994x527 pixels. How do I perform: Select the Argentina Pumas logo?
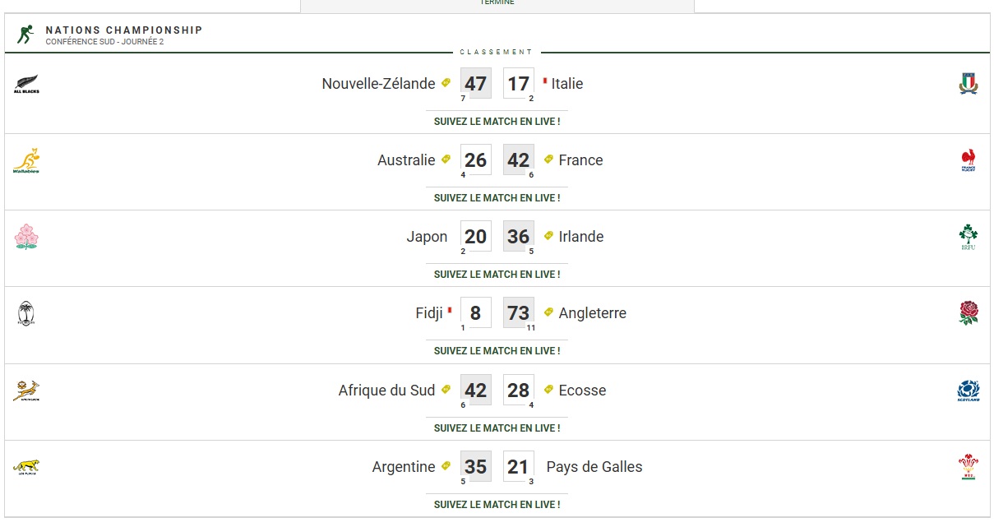click(26, 467)
